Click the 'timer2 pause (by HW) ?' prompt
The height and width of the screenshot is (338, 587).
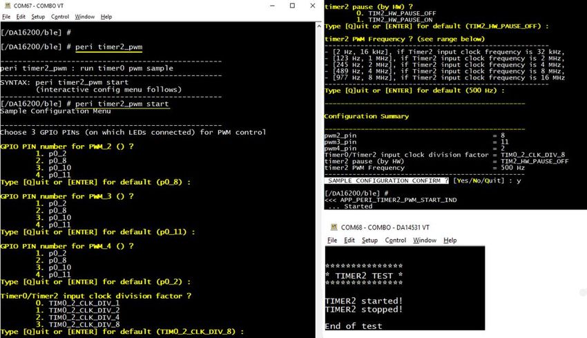coord(369,6)
